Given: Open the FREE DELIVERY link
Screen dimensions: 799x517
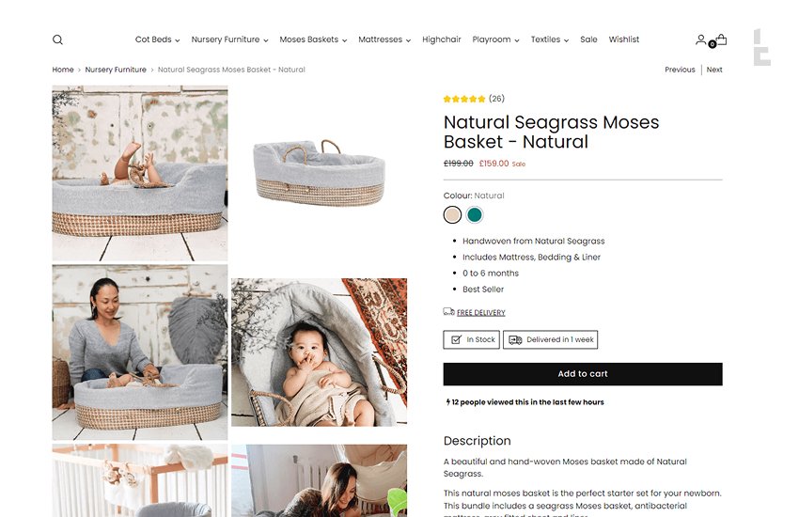Looking at the screenshot, I should coord(481,313).
